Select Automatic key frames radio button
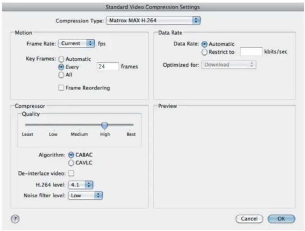 point(61,59)
